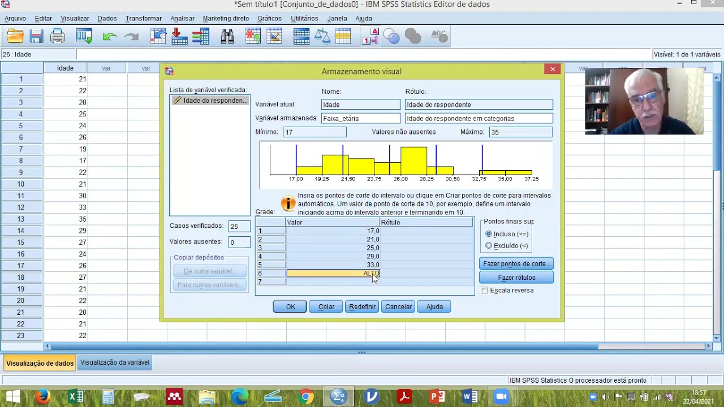724x407 pixels.
Task: Click the Fazer rótulos button
Action: coord(516,278)
